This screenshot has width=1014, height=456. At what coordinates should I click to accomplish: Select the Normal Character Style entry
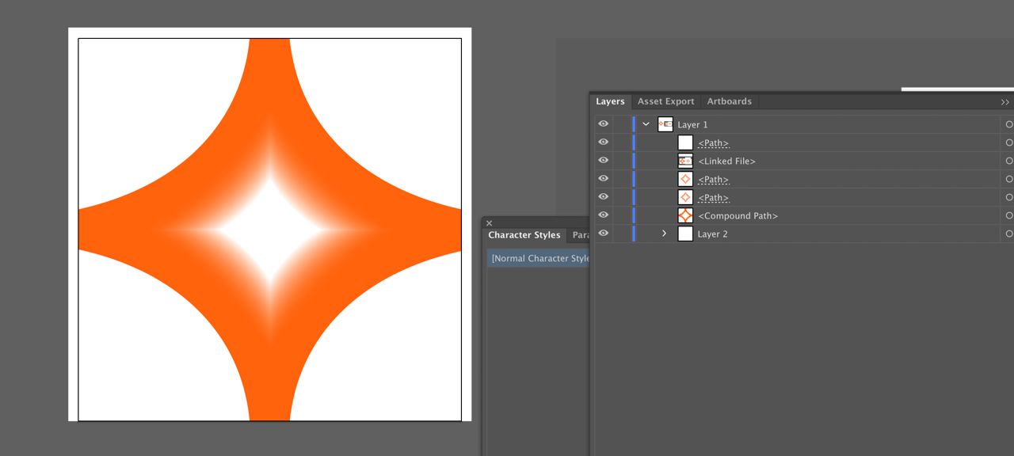point(540,258)
